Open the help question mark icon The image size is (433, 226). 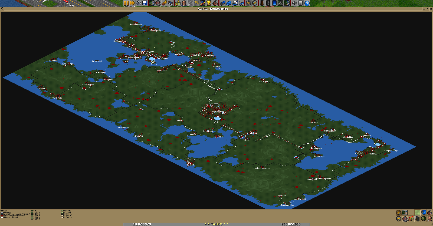tap(307, 3)
